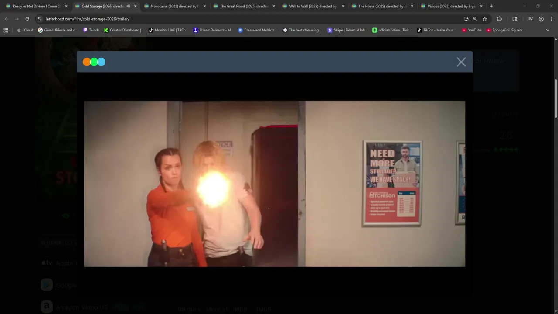Open the Creator Dashboard bookmark
Image resolution: width=558 pixels, height=314 pixels.
click(x=124, y=30)
